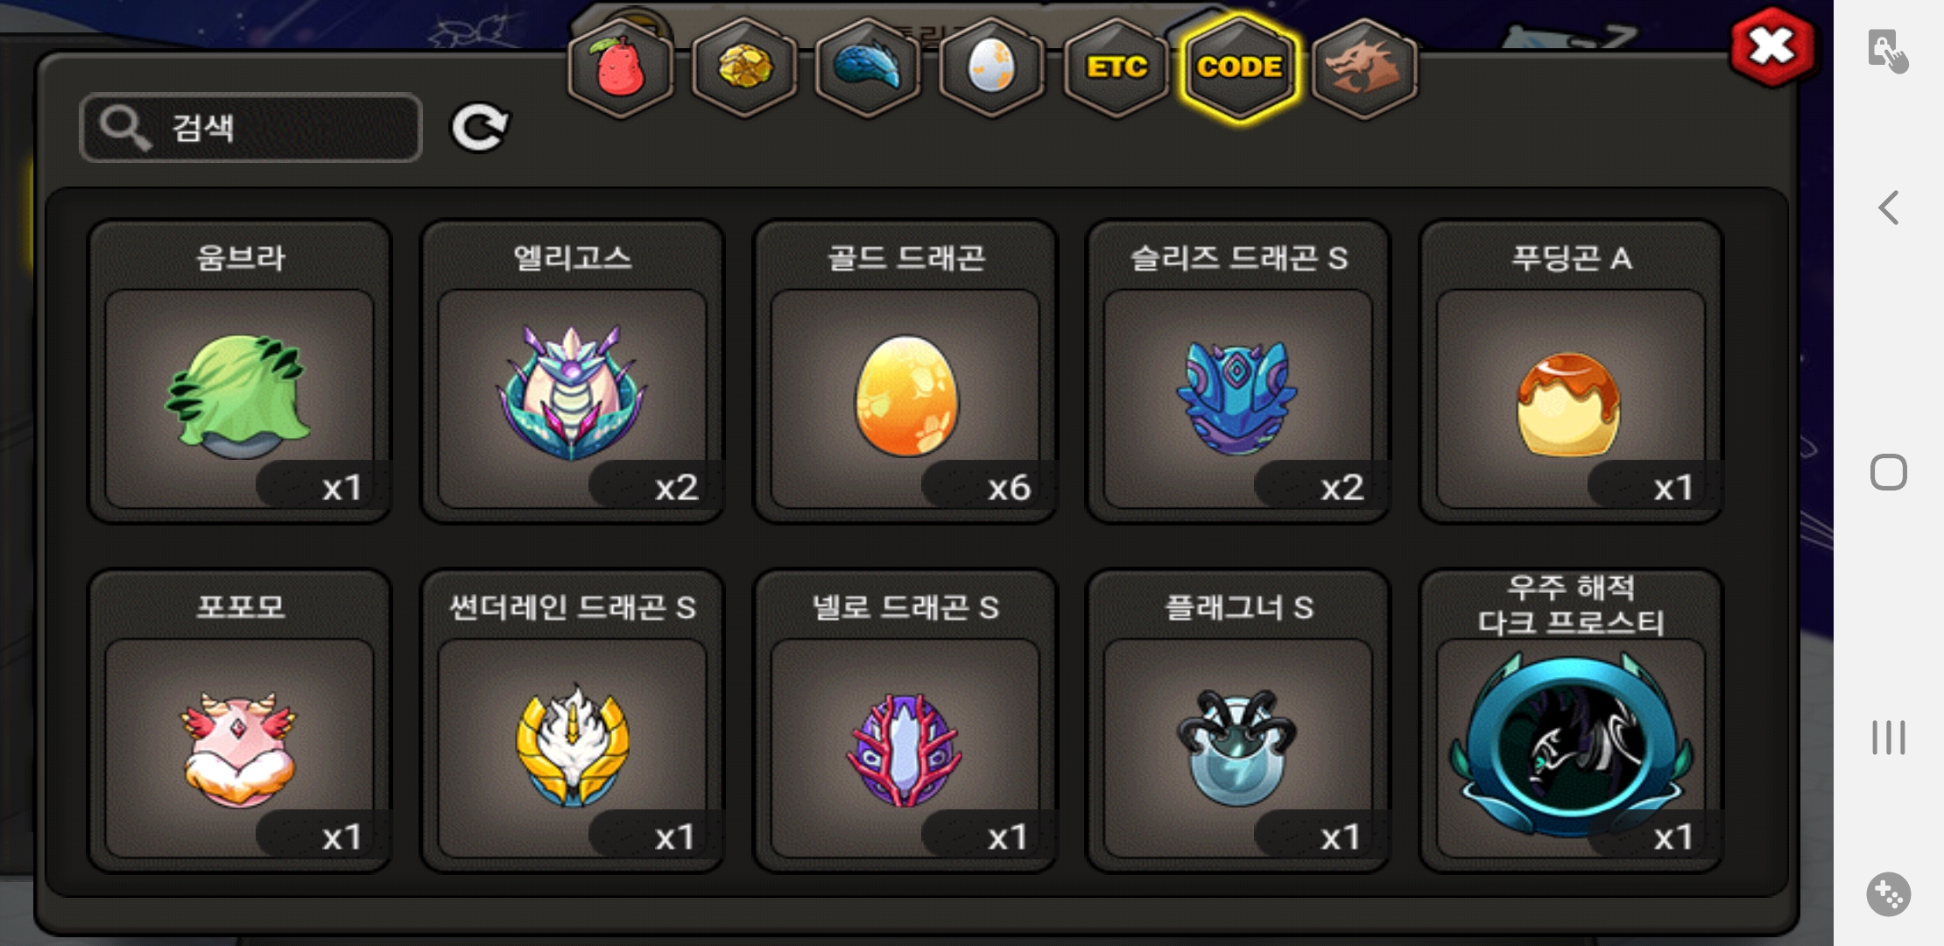The image size is (1944, 946).
Task: Choose the 골드 드래곤 golden egg
Action: (905, 371)
